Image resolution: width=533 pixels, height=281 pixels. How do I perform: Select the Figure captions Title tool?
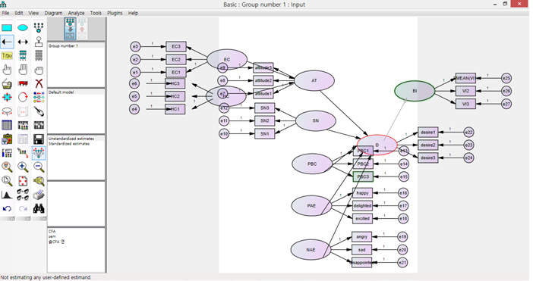[7, 56]
